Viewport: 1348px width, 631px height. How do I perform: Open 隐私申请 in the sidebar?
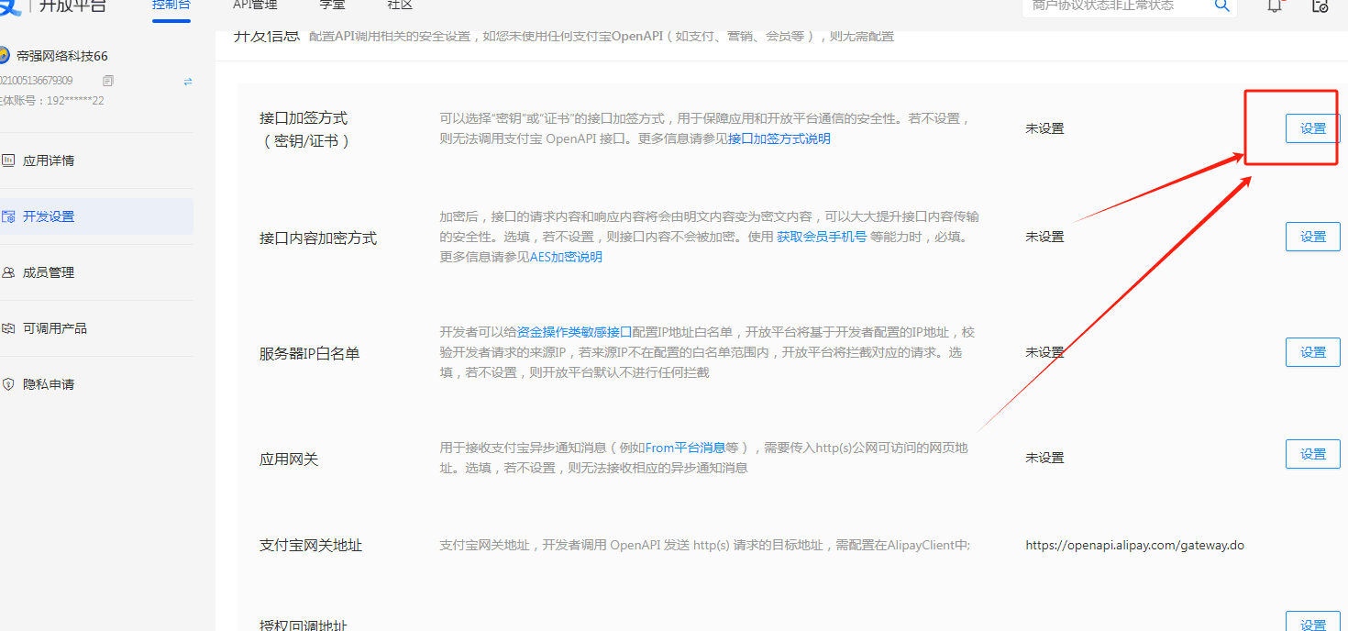pyautogui.click(x=96, y=384)
